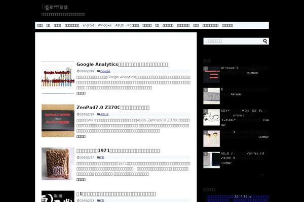Viewport: 304px width, 202px height.
Task: Open the Windows menu item
Action: coord(104,25)
